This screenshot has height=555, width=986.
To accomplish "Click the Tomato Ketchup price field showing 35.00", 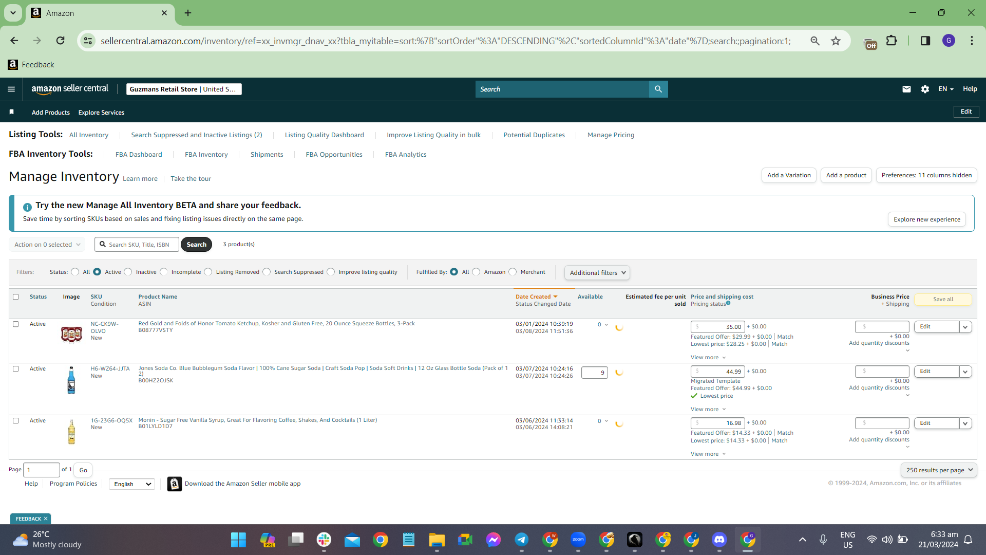I will 717,327.
